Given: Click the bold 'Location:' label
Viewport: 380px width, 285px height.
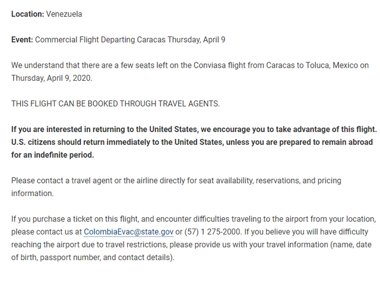Looking at the screenshot, I should (x=28, y=14).
